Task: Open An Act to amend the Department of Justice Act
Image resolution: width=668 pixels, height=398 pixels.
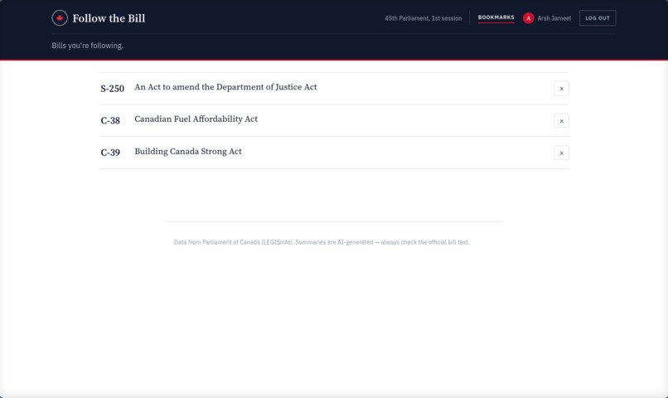Action: pyautogui.click(x=225, y=87)
